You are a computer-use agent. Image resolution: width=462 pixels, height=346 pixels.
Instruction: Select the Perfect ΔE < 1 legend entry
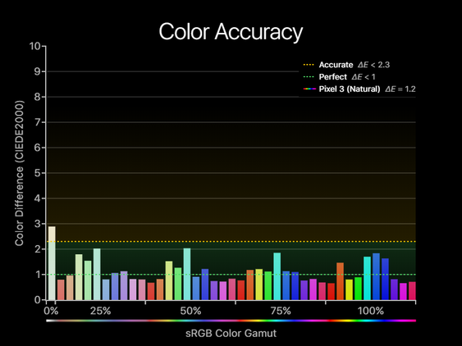(340, 77)
